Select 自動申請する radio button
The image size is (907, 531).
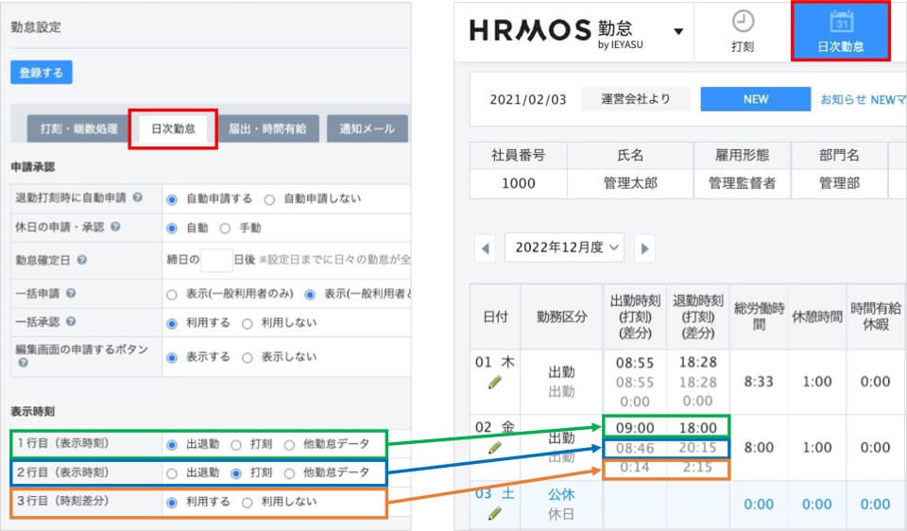(171, 199)
